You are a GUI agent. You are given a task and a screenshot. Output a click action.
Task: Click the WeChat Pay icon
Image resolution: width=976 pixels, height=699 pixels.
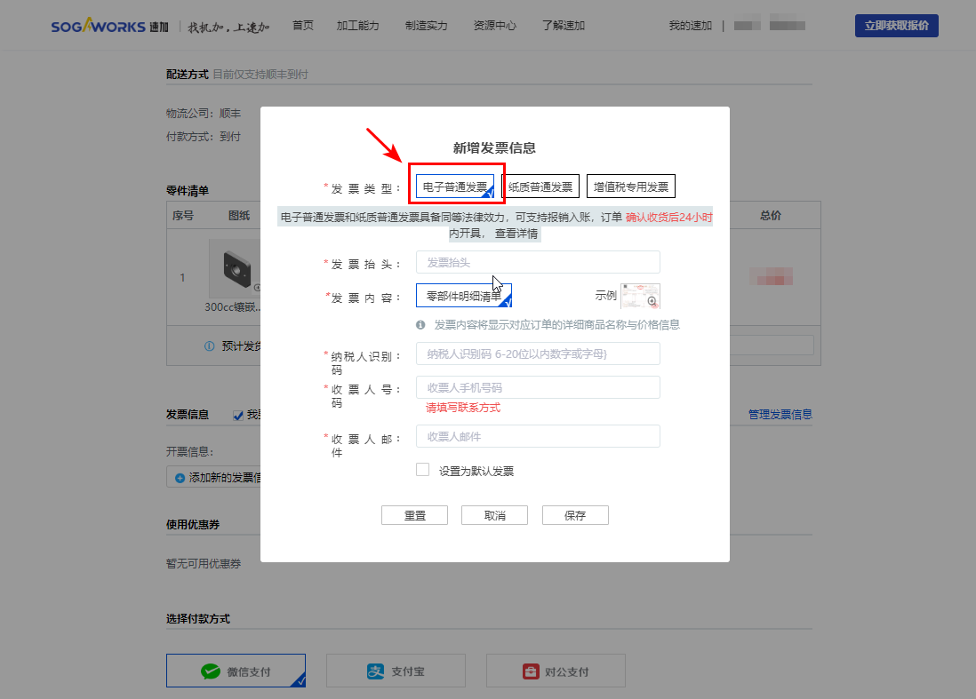point(210,671)
